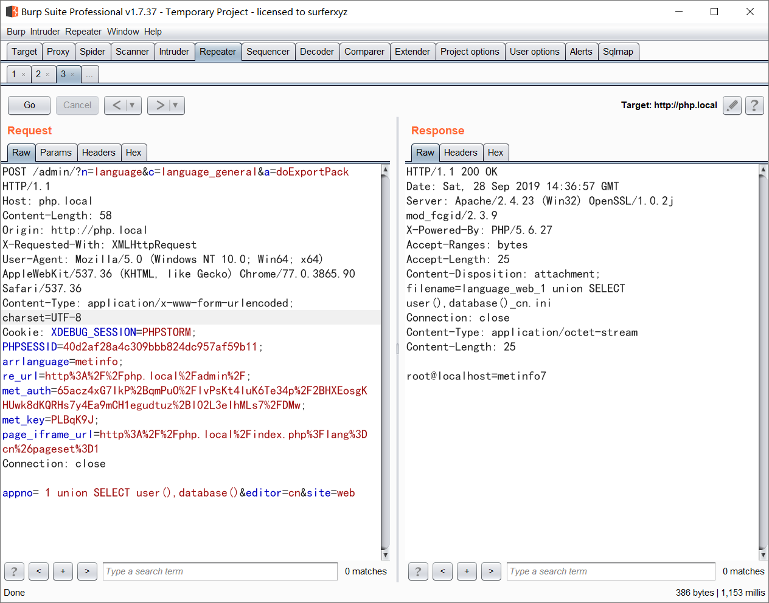Image resolution: width=769 pixels, height=603 pixels.
Task: Show request Raw view tab
Action: 21,153
